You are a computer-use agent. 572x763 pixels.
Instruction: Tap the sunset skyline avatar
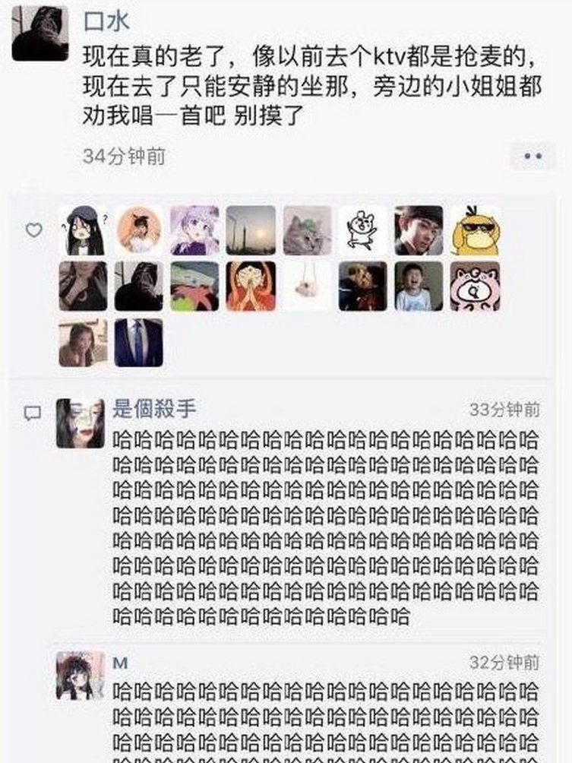(251, 230)
